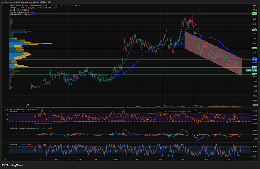Click the blue 47.95 price label

(x=254, y=60)
